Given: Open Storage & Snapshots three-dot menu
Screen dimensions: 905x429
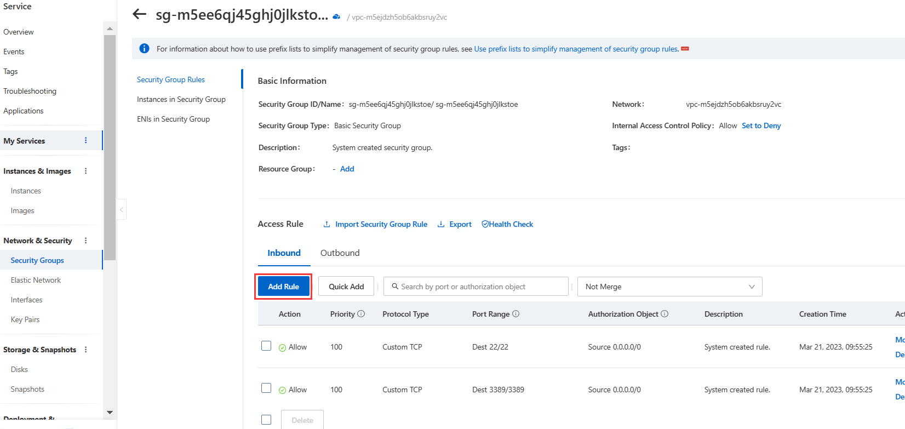Looking at the screenshot, I should 85,350.
